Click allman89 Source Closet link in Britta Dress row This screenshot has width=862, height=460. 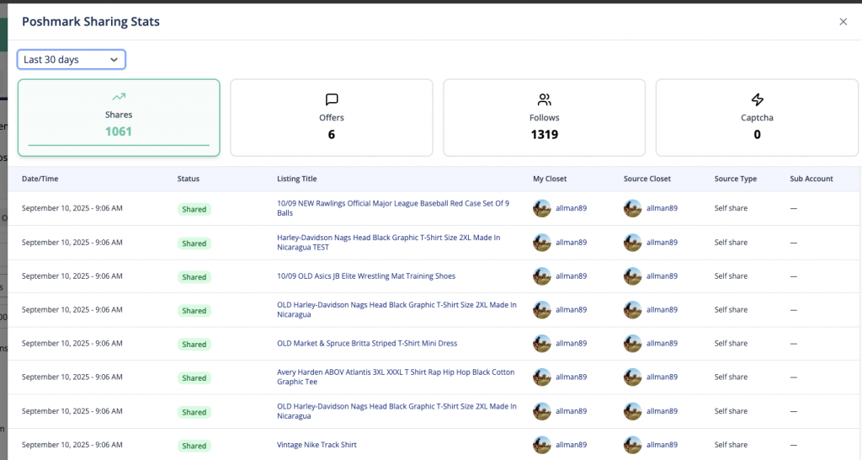pos(662,344)
